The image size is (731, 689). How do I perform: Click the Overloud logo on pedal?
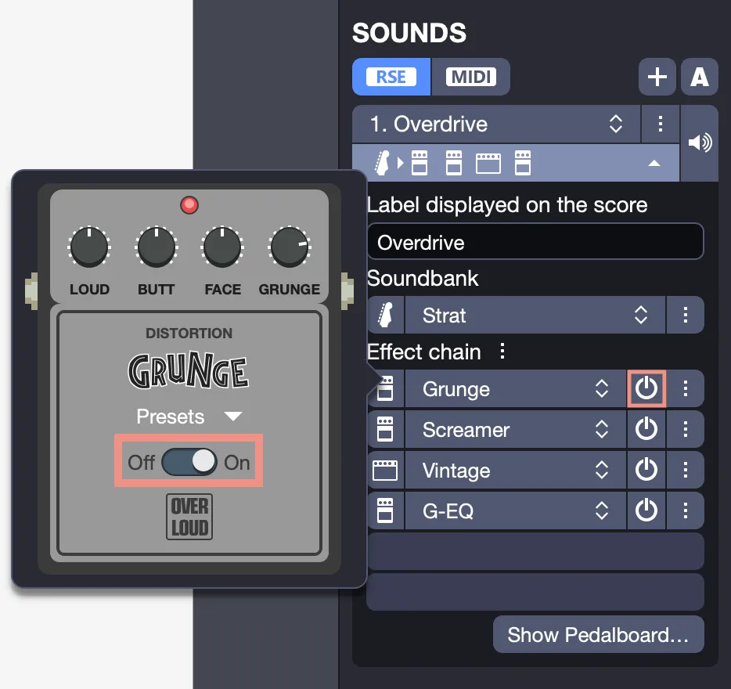coord(189,517)
